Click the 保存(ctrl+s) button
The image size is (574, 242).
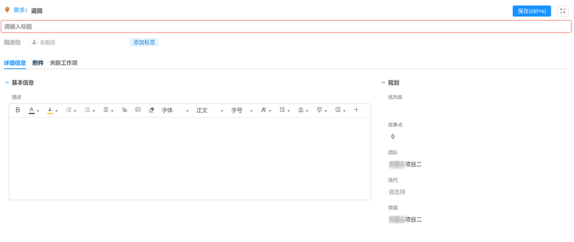click(x=532, y=11)
